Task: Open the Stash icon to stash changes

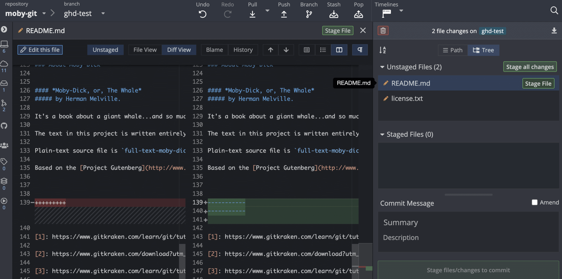Action: pyautogui.click(x=333, y=14)
